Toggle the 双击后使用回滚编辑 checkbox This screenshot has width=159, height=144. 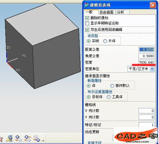[87, 30]
